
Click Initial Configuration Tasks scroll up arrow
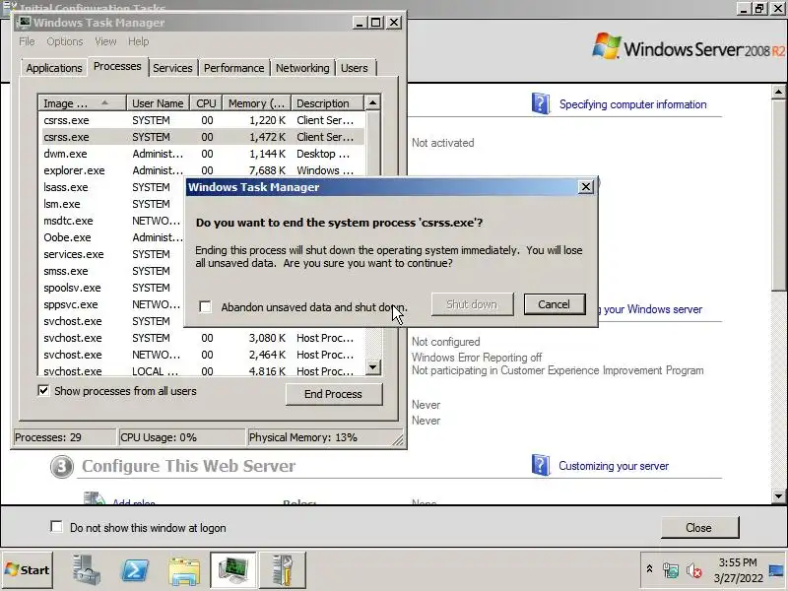coord(778,92)
